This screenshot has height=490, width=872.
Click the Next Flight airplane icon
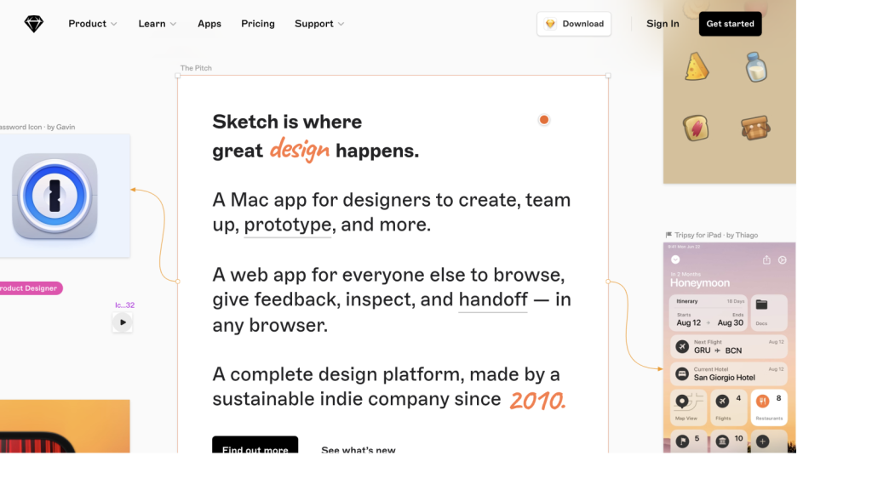(682, 347)
